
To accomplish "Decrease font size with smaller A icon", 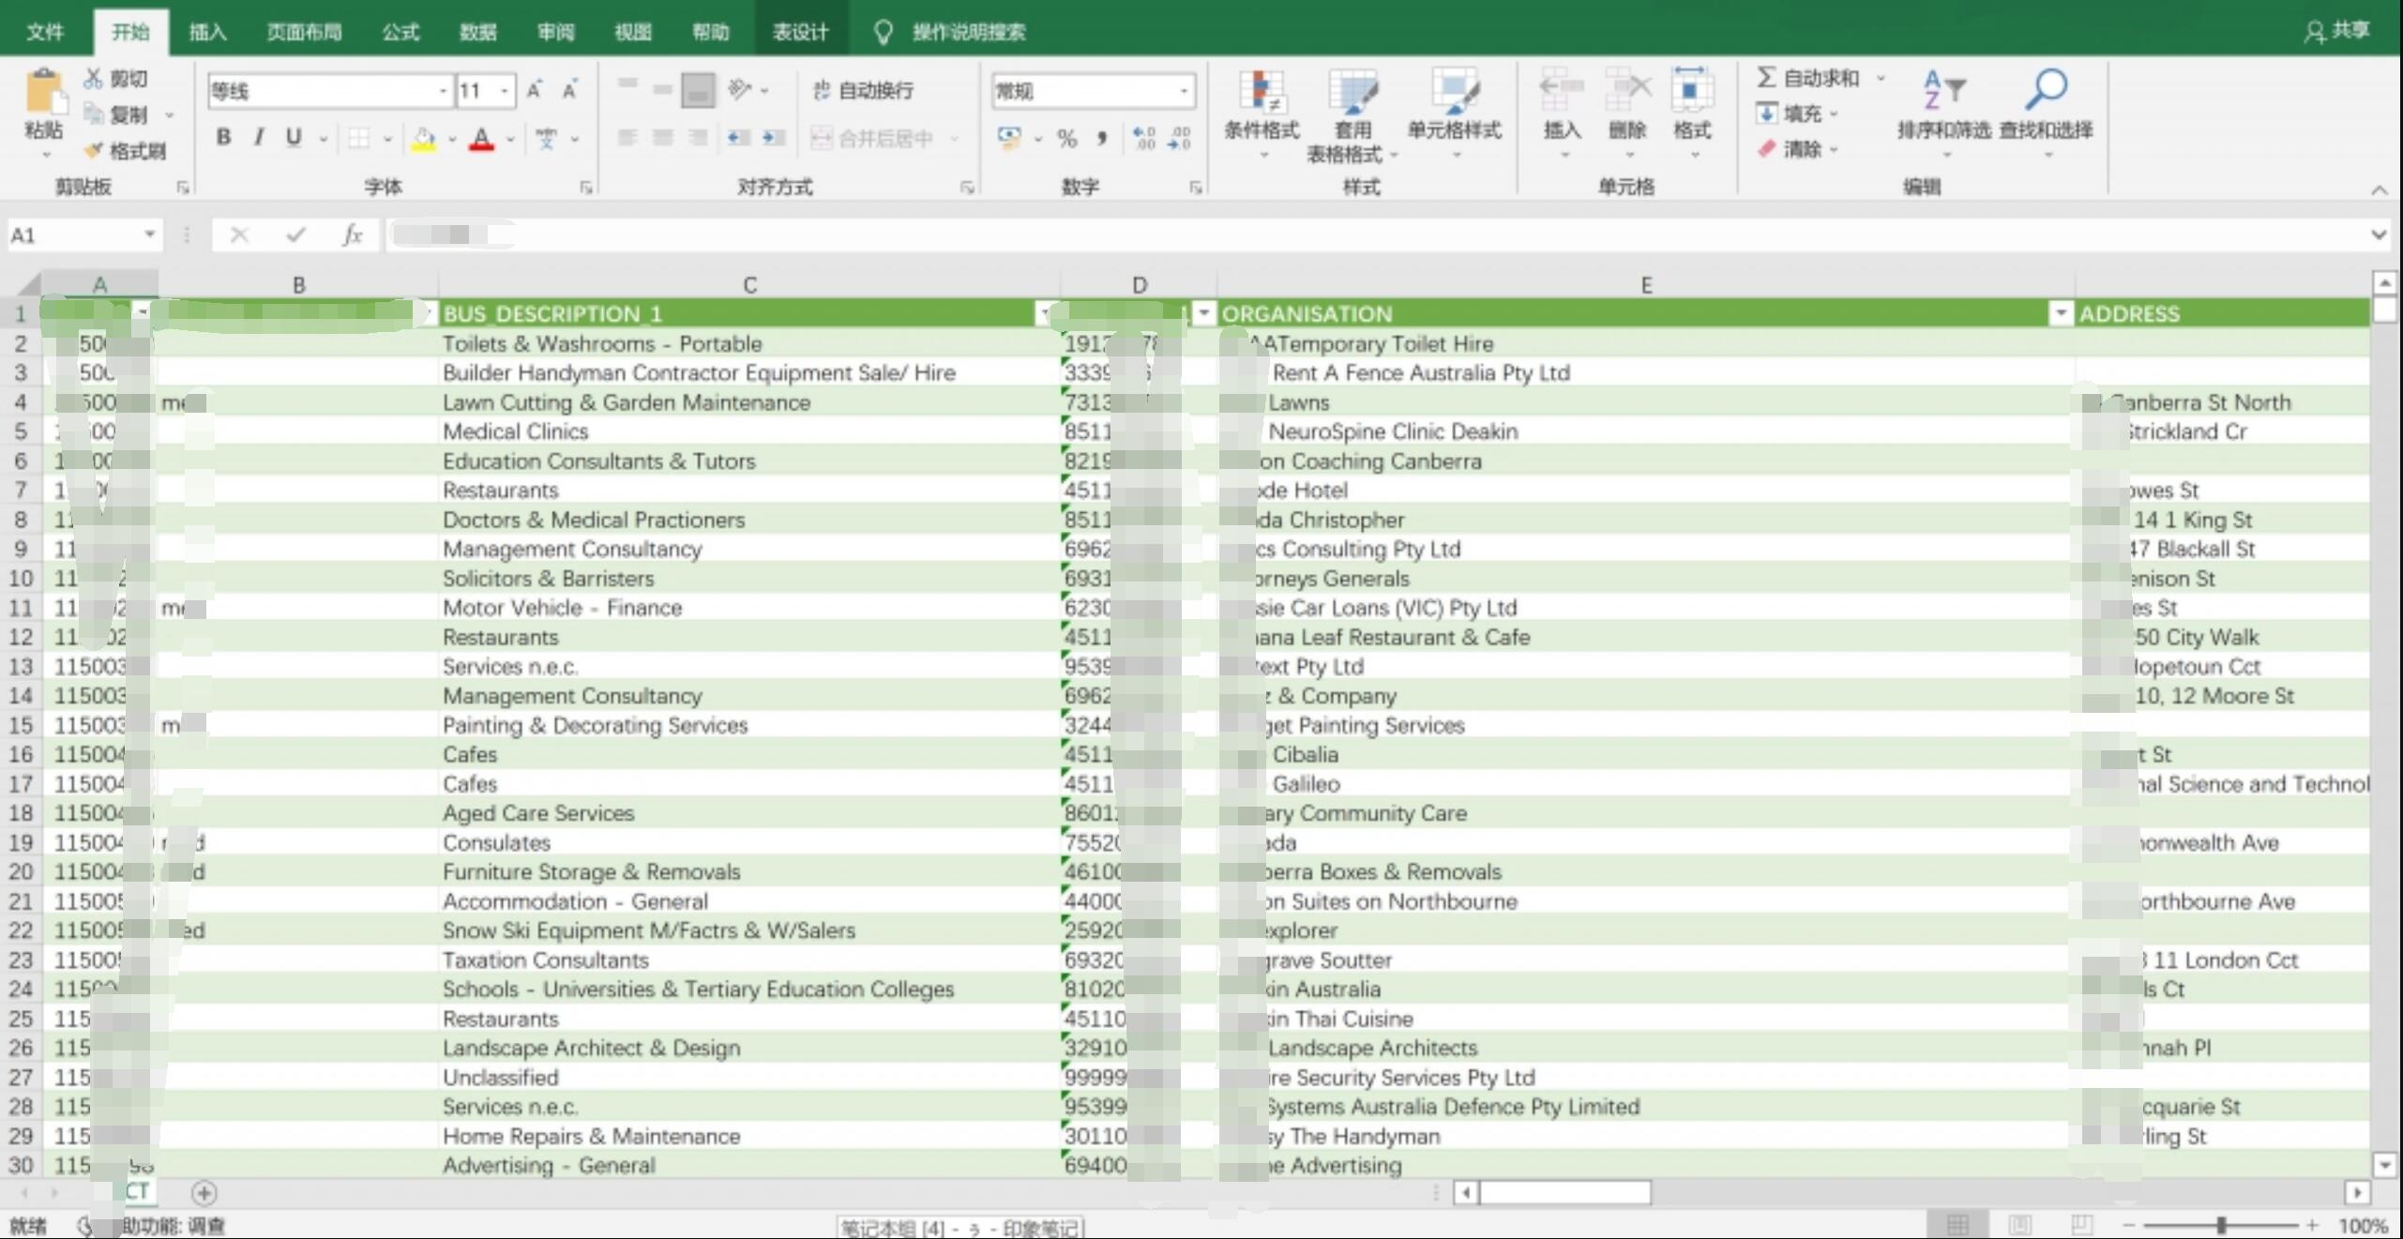I will pyautogui.click(x=569, y=90).
